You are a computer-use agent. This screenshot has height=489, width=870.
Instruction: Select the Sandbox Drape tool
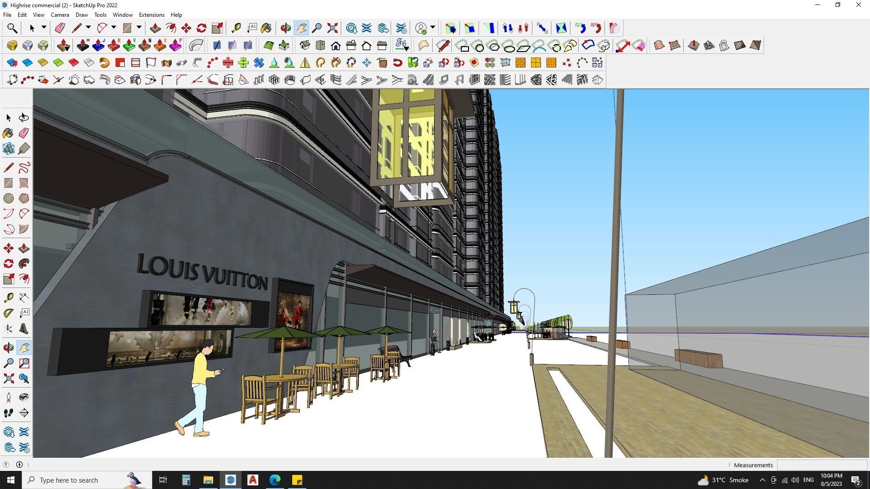(x=725, y=45)
